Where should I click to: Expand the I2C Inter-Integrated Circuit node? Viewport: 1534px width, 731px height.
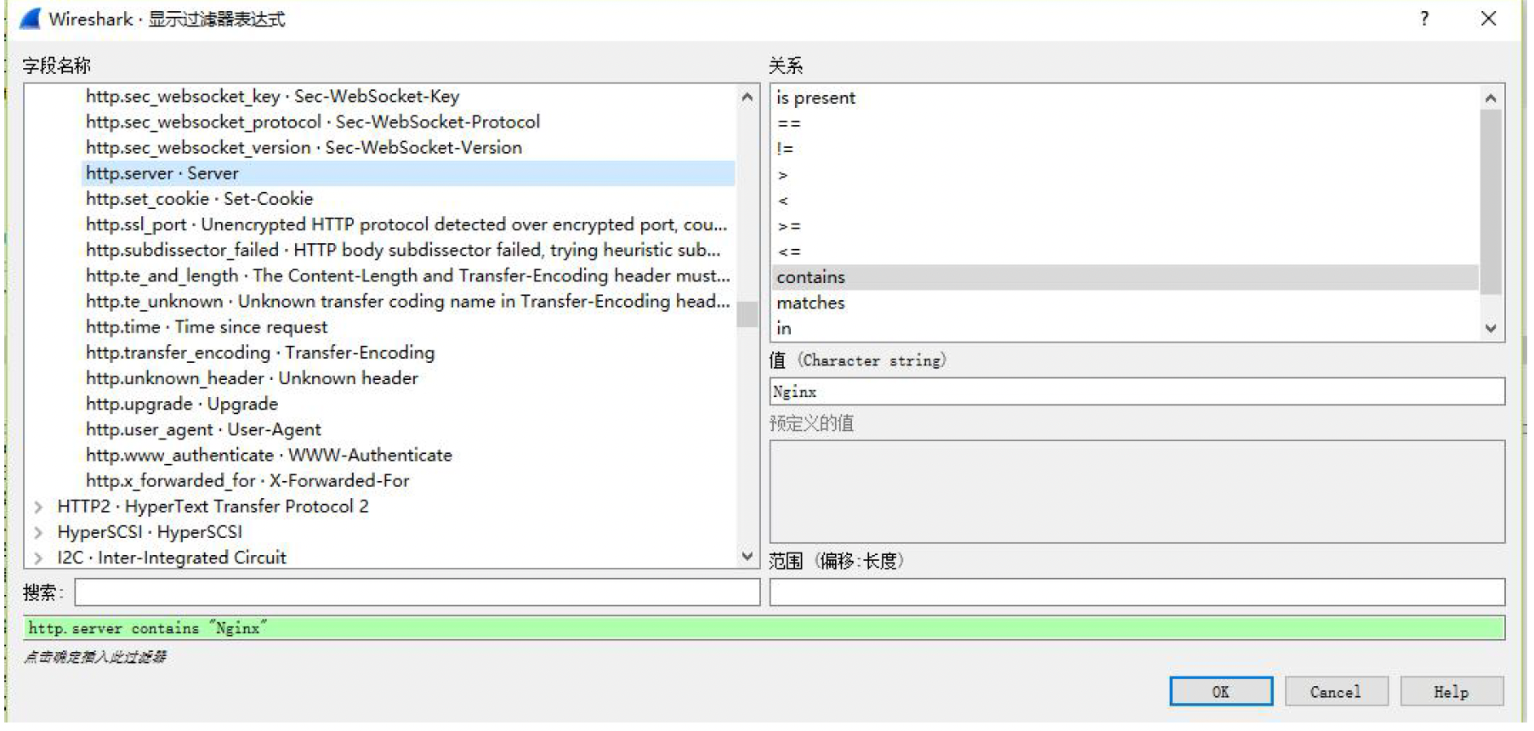coord(38,558)
